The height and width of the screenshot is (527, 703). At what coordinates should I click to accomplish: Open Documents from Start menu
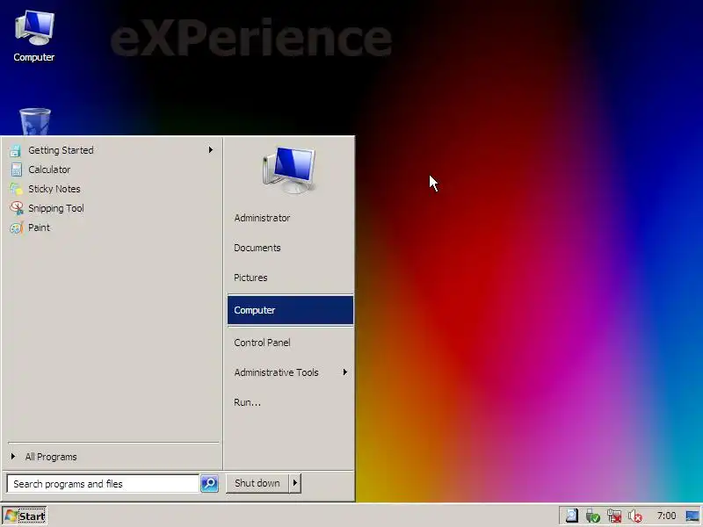pos(290,248)
